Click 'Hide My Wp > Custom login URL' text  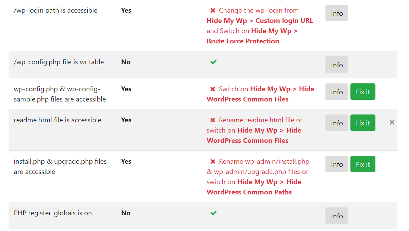[260, 21]
